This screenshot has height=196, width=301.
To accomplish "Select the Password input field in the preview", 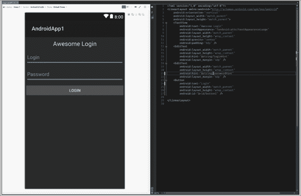I will click(x=75, y=75).
